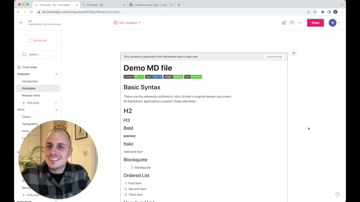Collapse the STYLE section chevron
The width and height of the screenshot is (360, 202).
(x=56, y=110)
